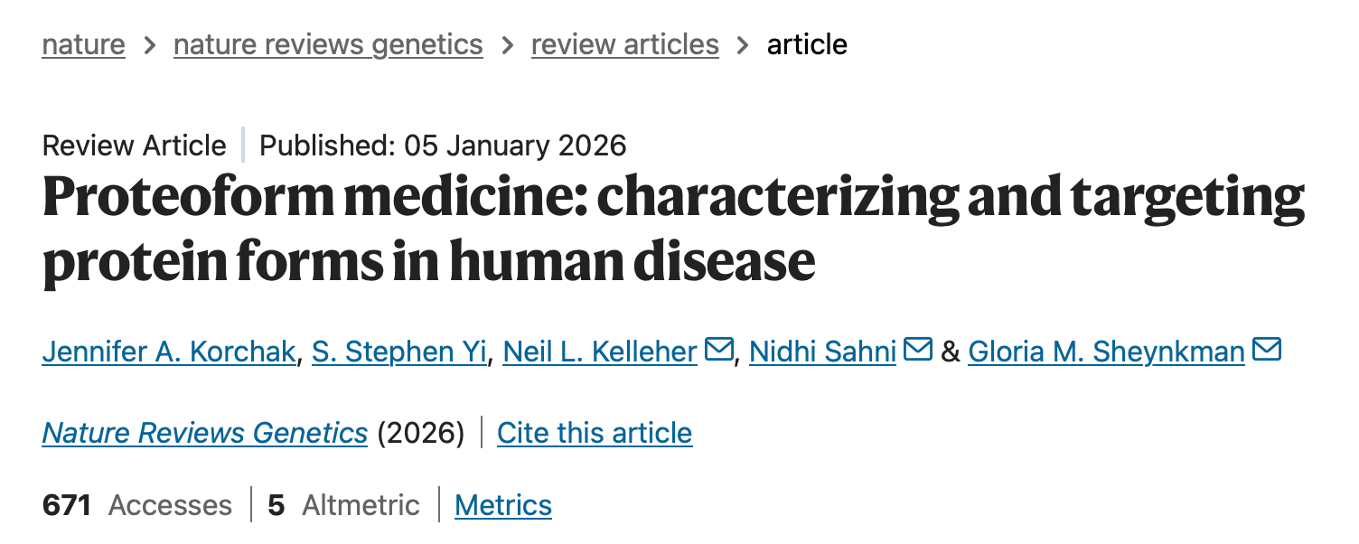Open the Metrics link

pos(503,505)
